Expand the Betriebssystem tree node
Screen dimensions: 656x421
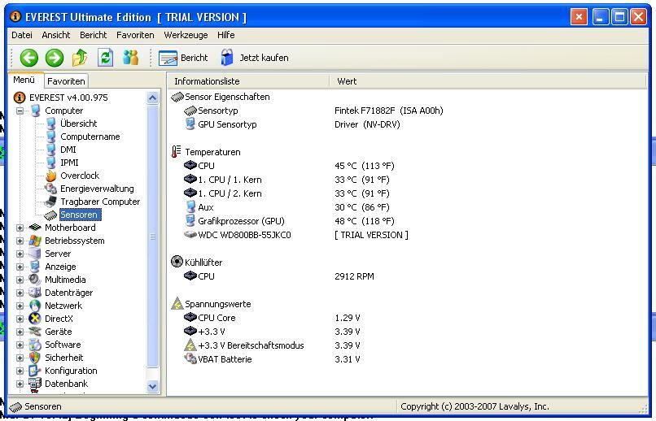click(x=20, y=241)
